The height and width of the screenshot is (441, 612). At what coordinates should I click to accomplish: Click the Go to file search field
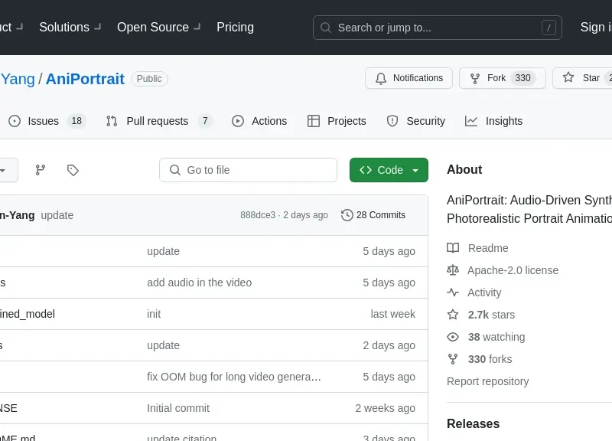coord(249,170)
